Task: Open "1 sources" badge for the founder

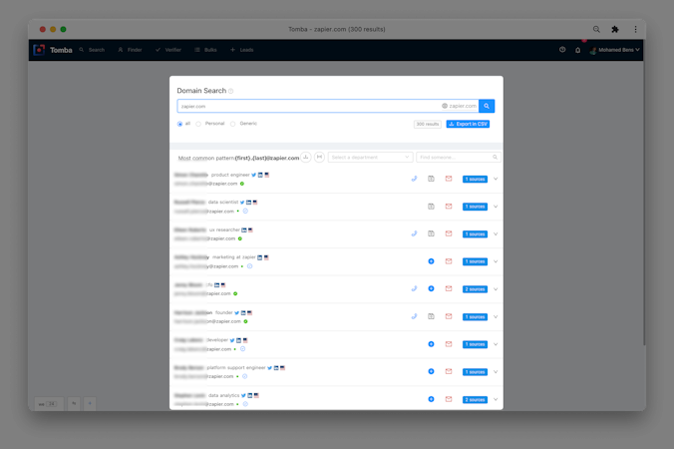Action: click(x=475, y=317)
